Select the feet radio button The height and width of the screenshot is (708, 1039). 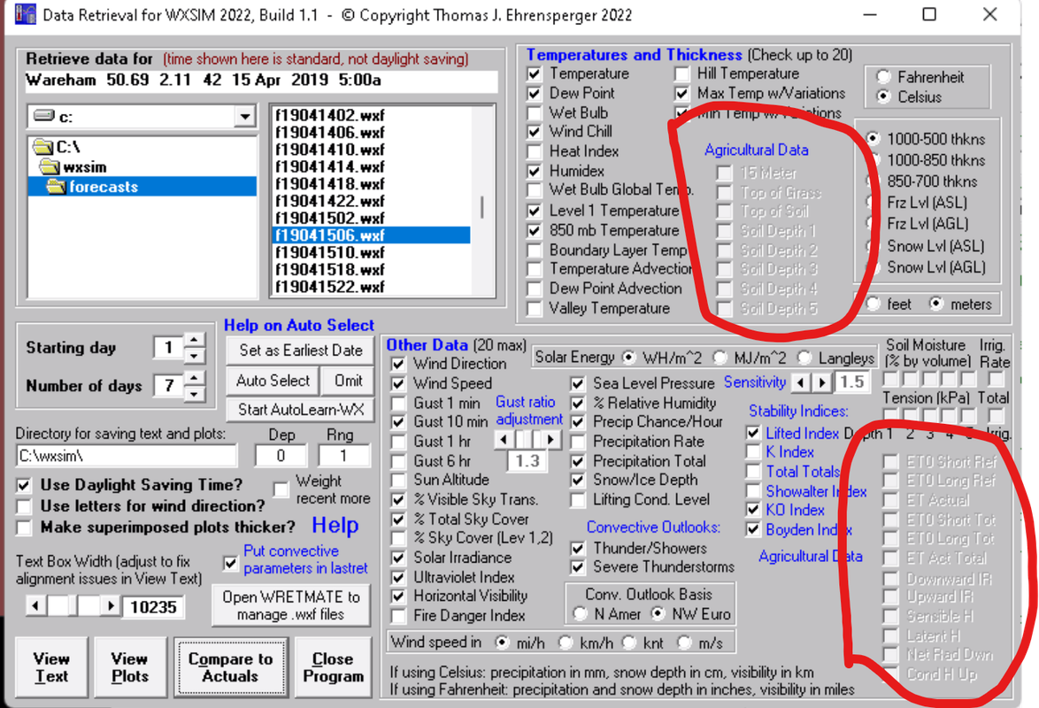(x=874, y=304)
